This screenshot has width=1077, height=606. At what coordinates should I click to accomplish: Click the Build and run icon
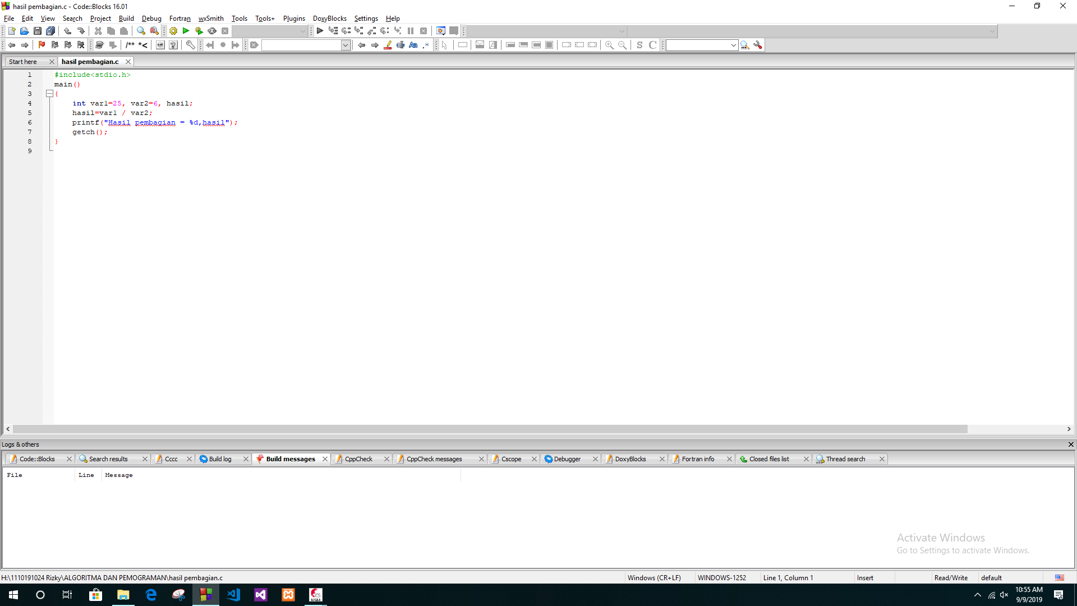pos(199,31)
